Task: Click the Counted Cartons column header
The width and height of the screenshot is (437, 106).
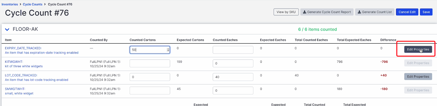Action: point(143,40)
